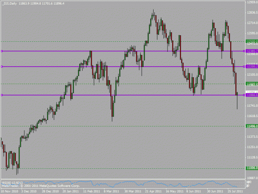
Task: Click the 12836.5 price axis label
Action: point(252,12)
